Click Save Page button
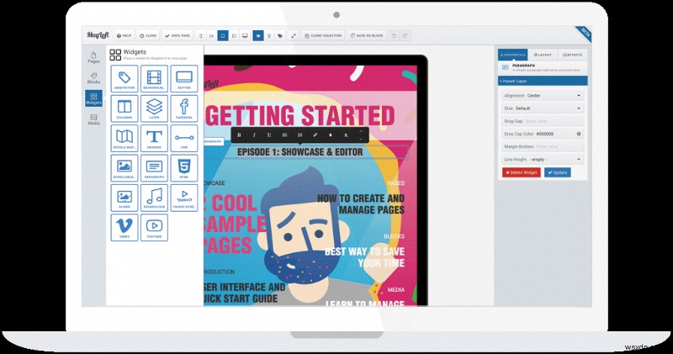The width and height of the screenshot is (673, 354). (178, 35)
